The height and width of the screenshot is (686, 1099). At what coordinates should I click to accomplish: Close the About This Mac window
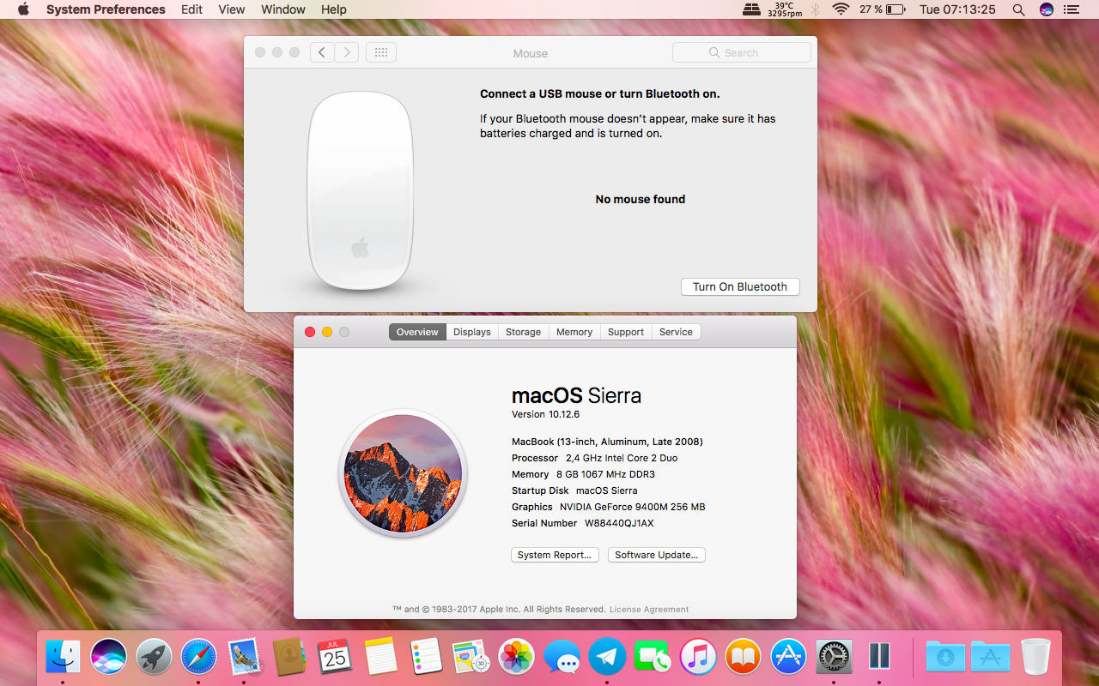310,332
